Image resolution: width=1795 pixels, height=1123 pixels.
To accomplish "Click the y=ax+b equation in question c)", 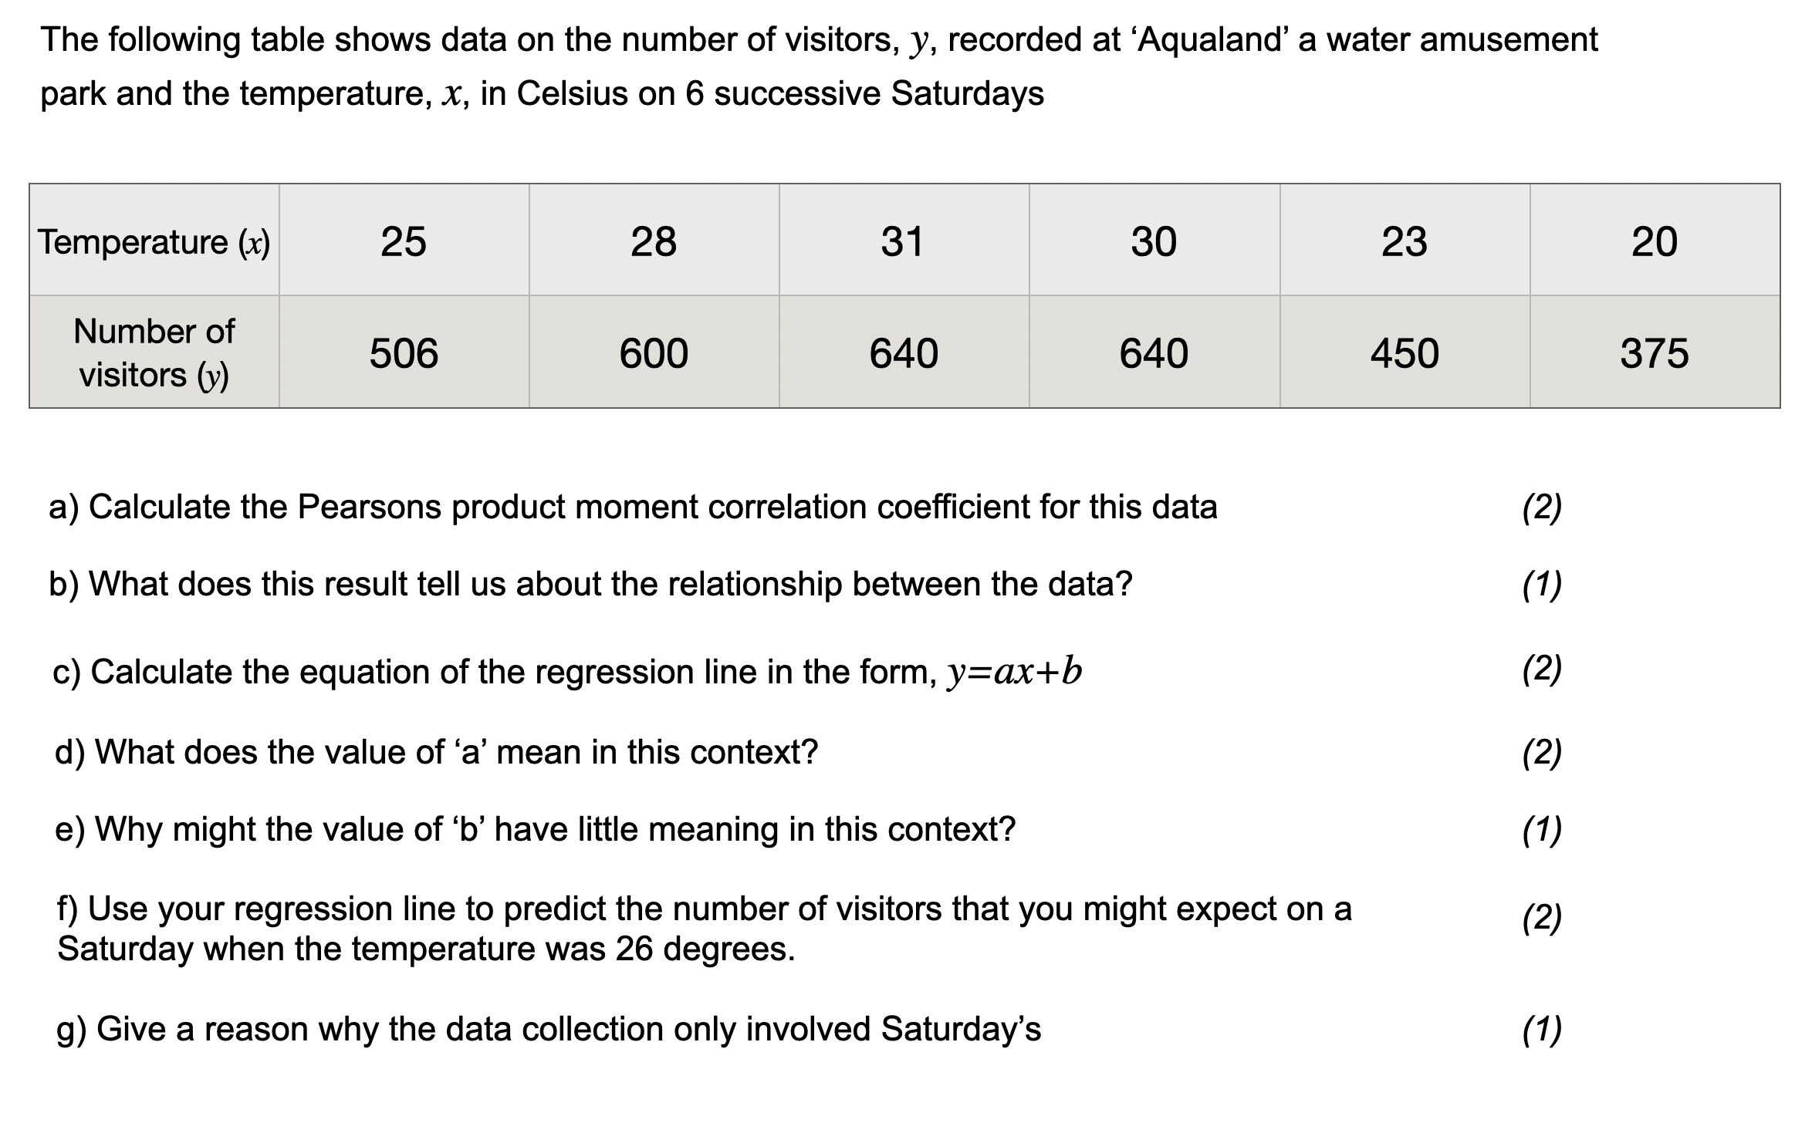I will [x=1014, y=672].
